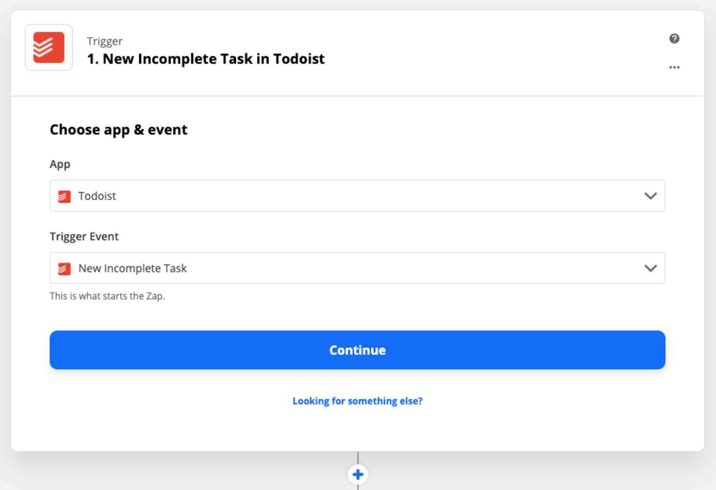
Task: Open the New Incomplete Task event field
Action: (x=357, y=268)
